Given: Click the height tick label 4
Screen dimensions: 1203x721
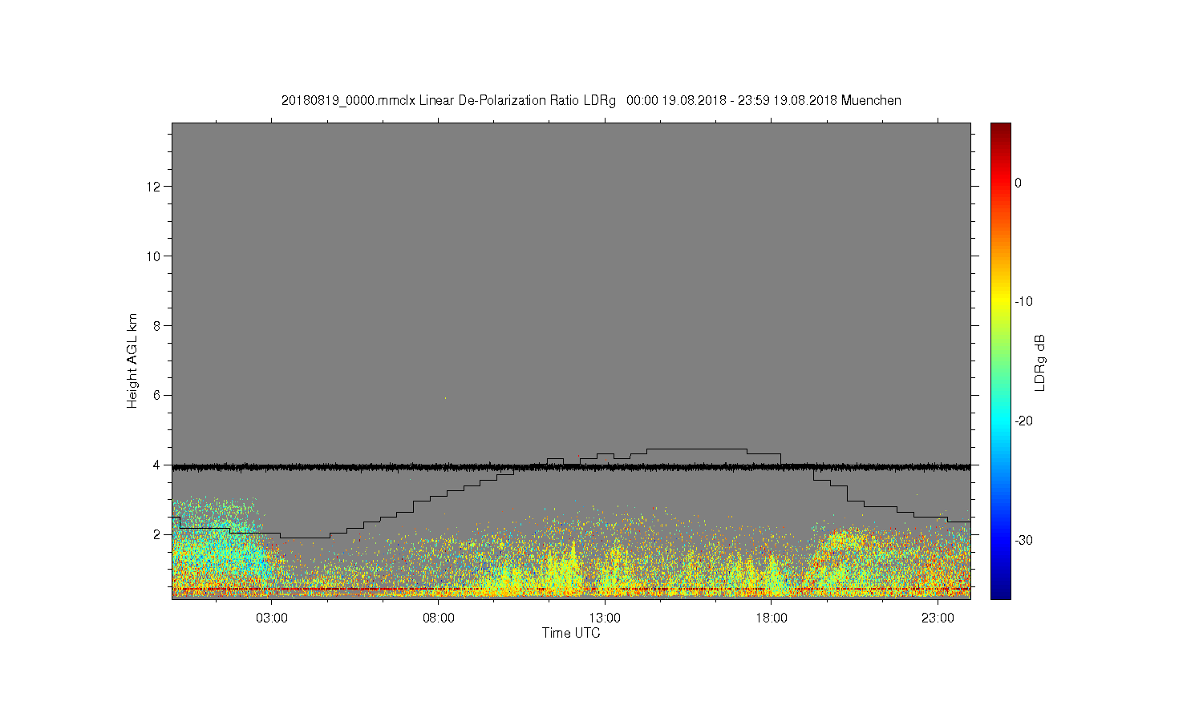Looking at the screenshot, I should 157,465.
